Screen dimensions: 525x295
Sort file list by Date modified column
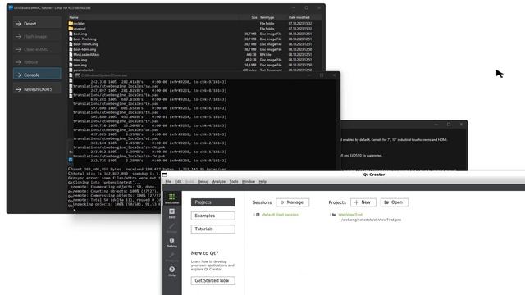[299, 17]
